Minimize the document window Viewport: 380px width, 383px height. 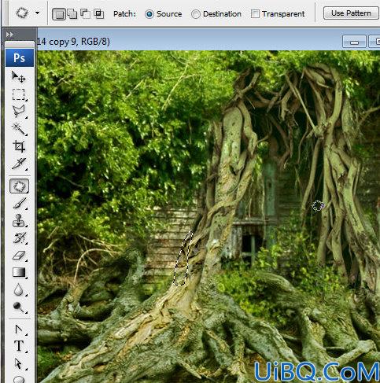point(354,42)
